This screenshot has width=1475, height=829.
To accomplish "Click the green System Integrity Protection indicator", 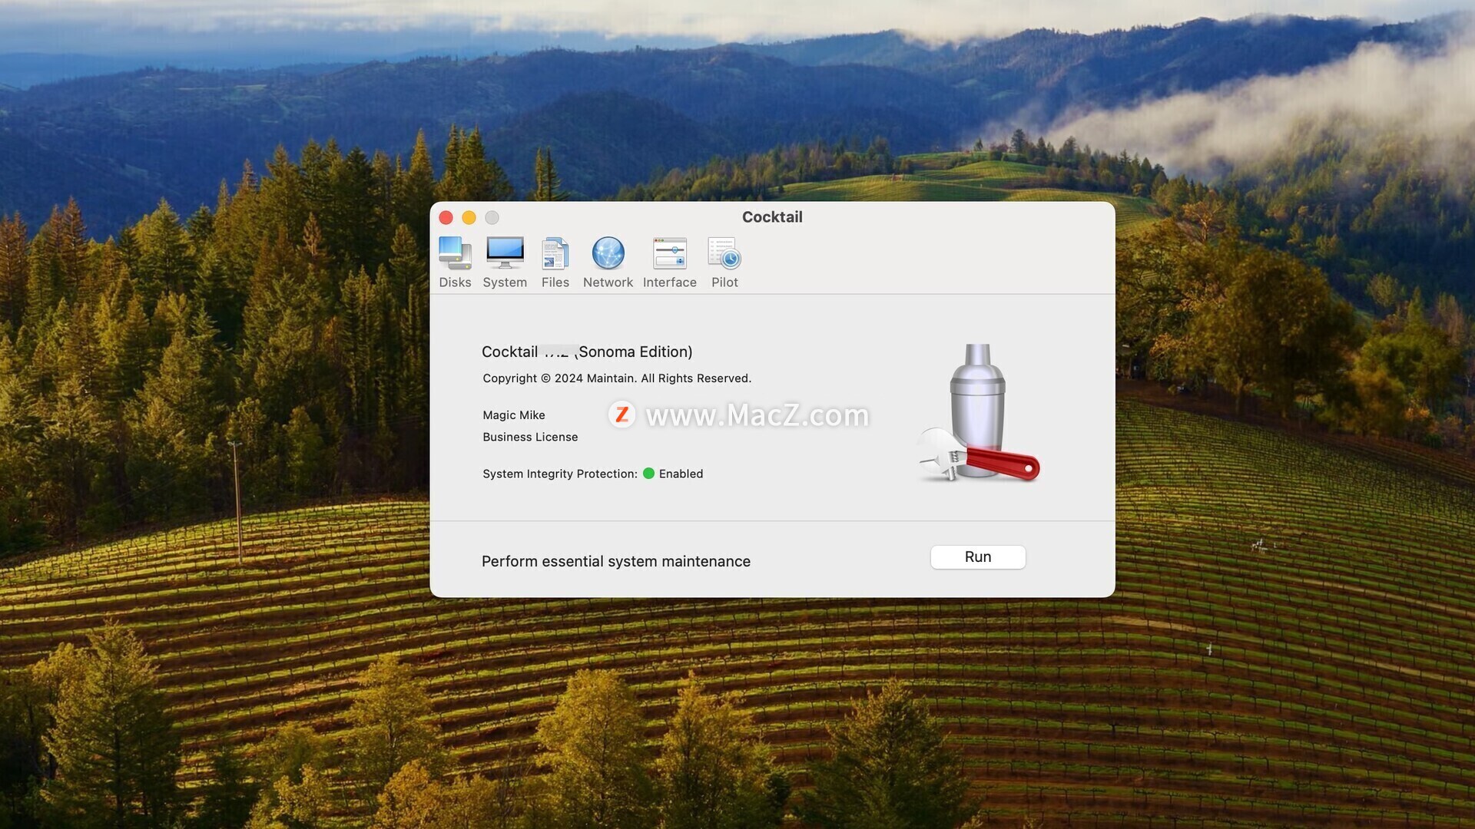I will [648, 474].
